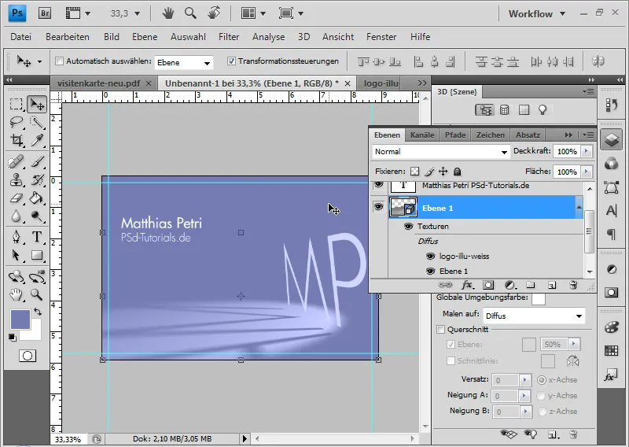Hide the Texturen effect visibility
Screen dimensions: 629x447
tap(408, 226)
